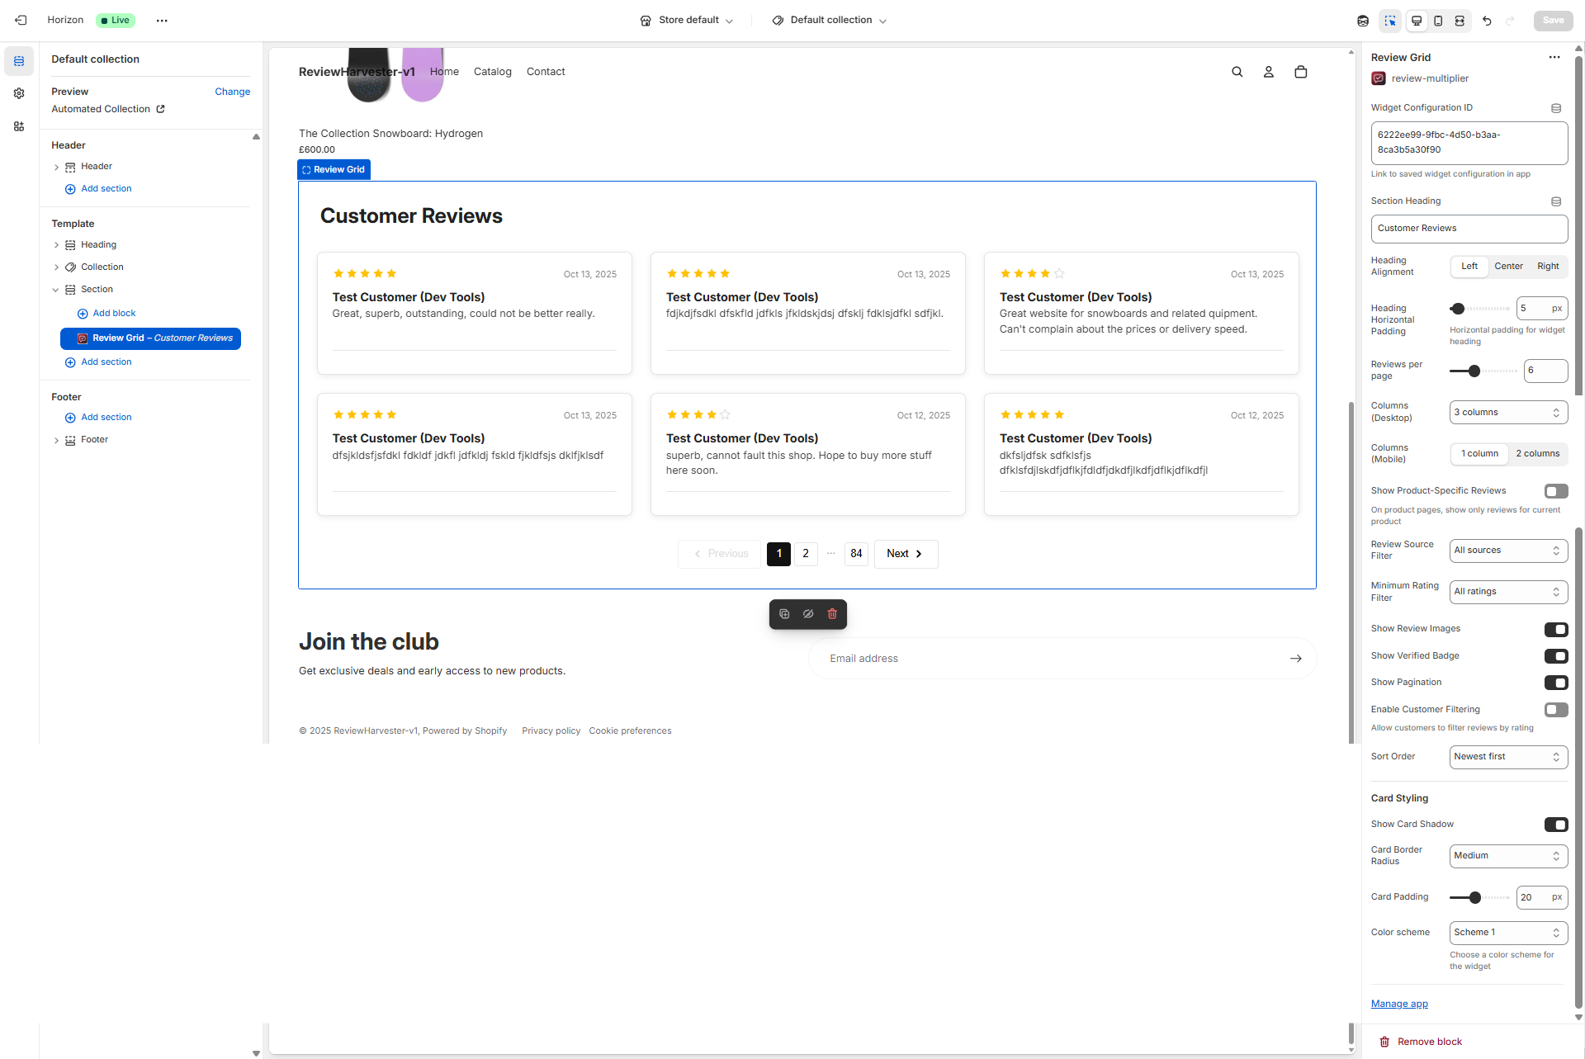Open the app embeds panel in sidebar
Image resolution: width=1585 pixels, height=1059 pixels.
click(19, 126)
